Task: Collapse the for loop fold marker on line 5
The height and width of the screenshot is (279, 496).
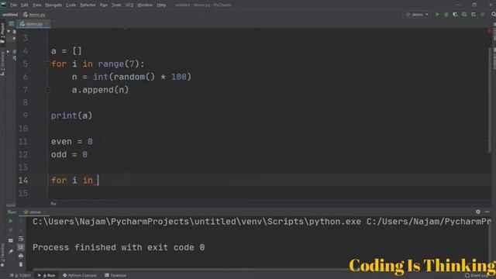Action: (x=47, y=64)
